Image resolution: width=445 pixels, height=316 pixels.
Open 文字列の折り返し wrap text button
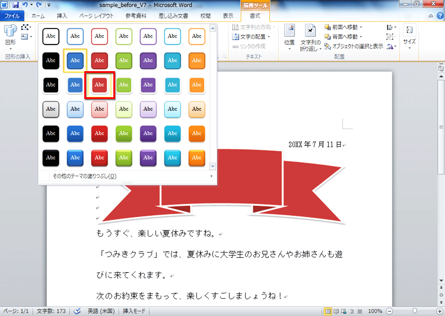point(310,38)
